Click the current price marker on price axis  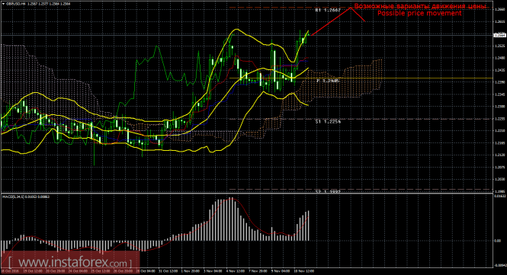pyautogui.click(x=500, y=35)
